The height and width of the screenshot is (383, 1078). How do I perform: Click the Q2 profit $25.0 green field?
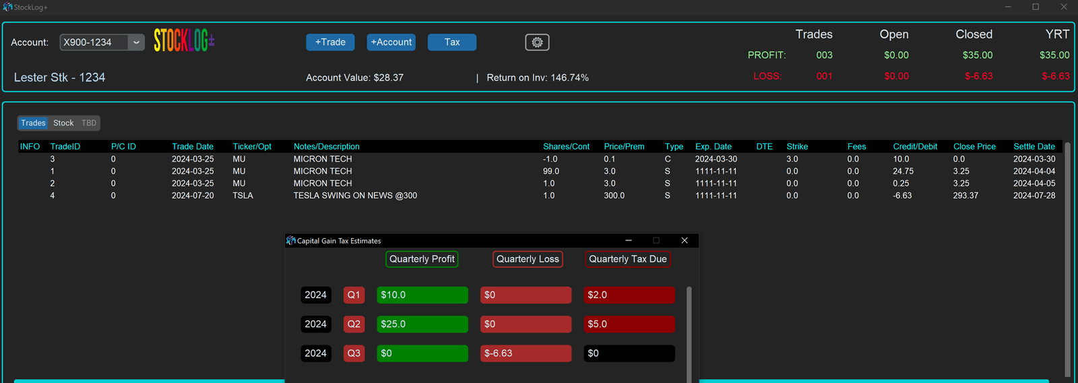coord(422,324)
